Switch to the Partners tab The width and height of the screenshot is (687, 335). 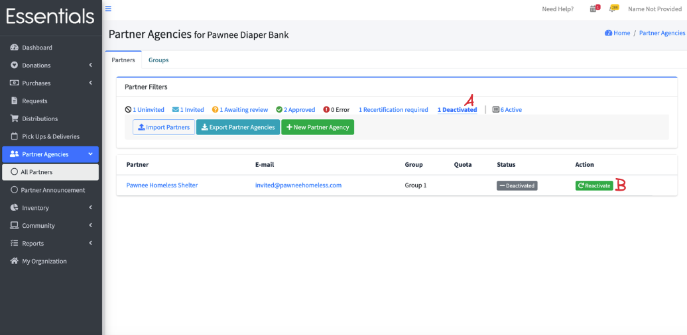pos(123,60)
